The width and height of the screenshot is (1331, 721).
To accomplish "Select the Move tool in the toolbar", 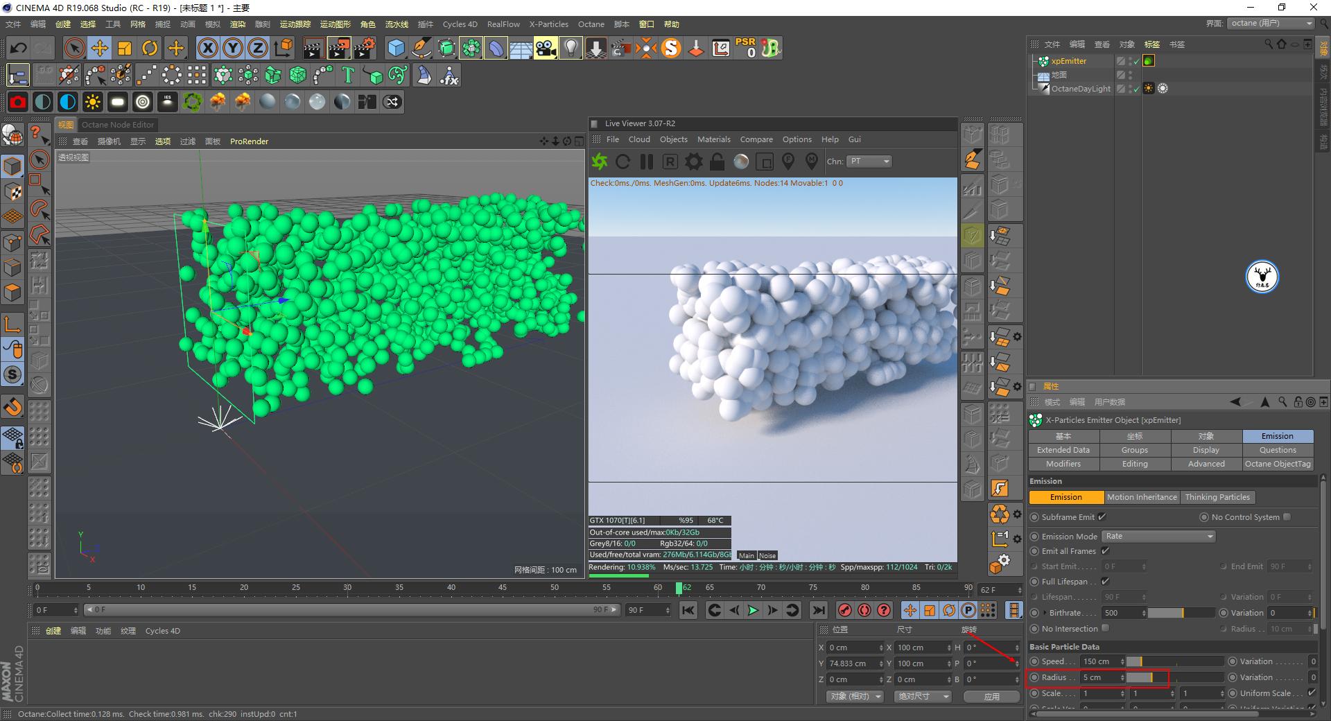I will coord(100,48).
